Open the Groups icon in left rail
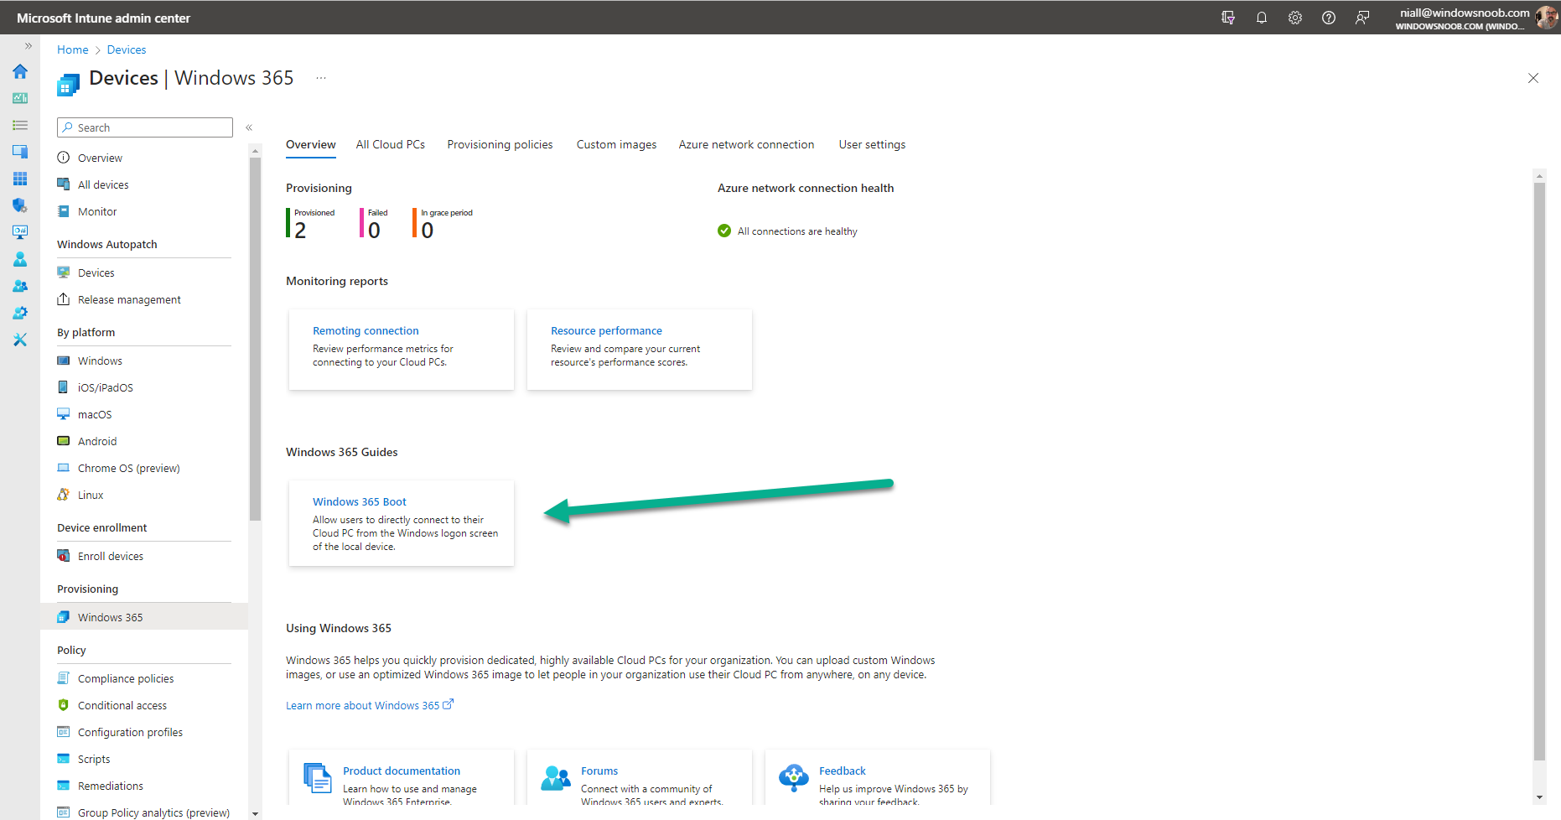 [20, 286]
